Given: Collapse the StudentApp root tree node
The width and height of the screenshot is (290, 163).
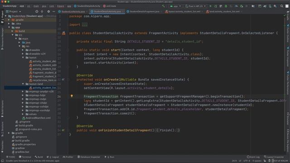Looking at the screenshot, I should coord(6,16).
